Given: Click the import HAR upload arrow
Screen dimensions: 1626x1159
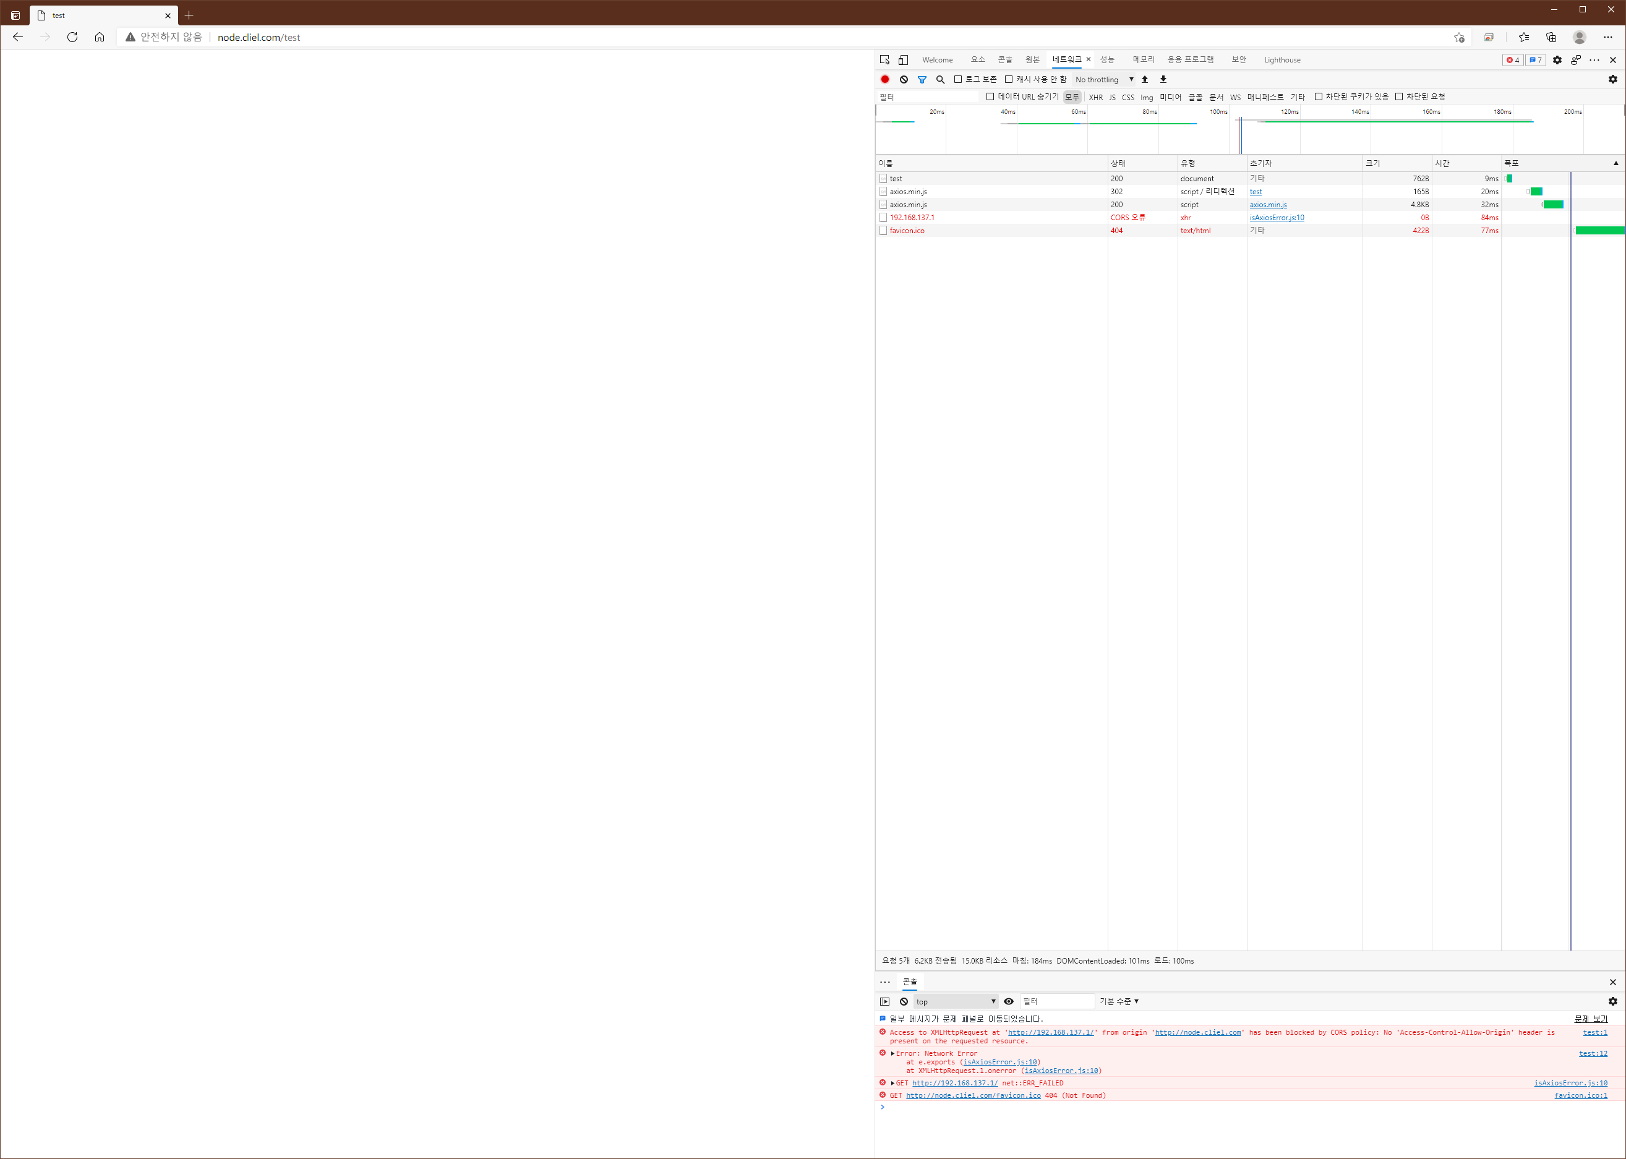Looking at the screenshot, I should pyautogui.click(x=1145, y=79).
